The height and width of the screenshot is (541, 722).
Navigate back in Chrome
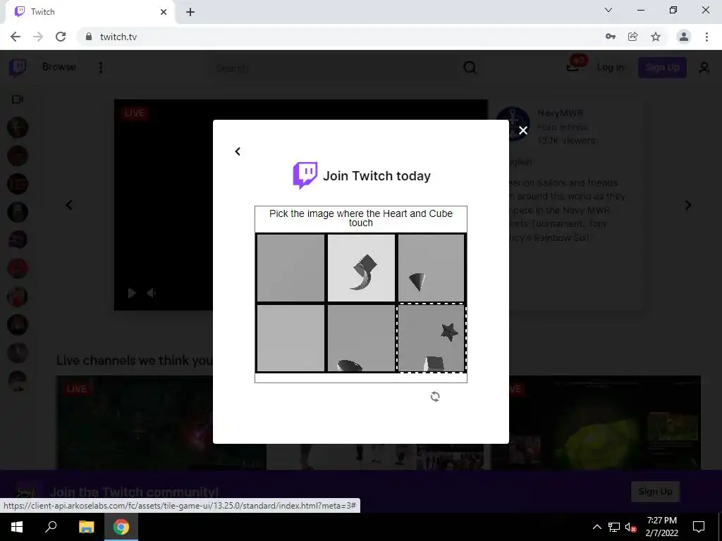click(16, 37)
